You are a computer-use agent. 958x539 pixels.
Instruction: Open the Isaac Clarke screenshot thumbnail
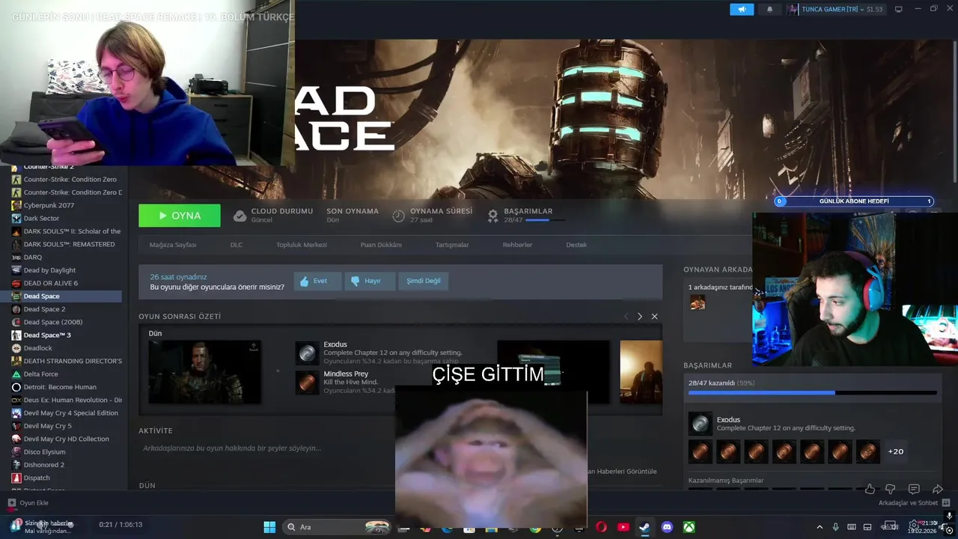[205, 372]
